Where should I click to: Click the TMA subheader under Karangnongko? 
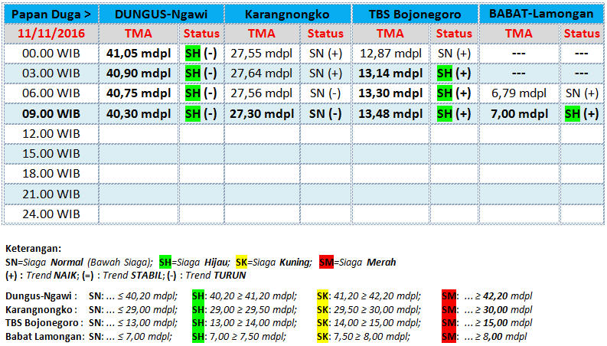263,34
